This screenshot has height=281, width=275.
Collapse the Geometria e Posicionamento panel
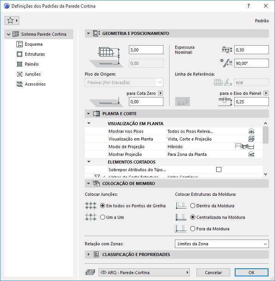tap(88, 33)
